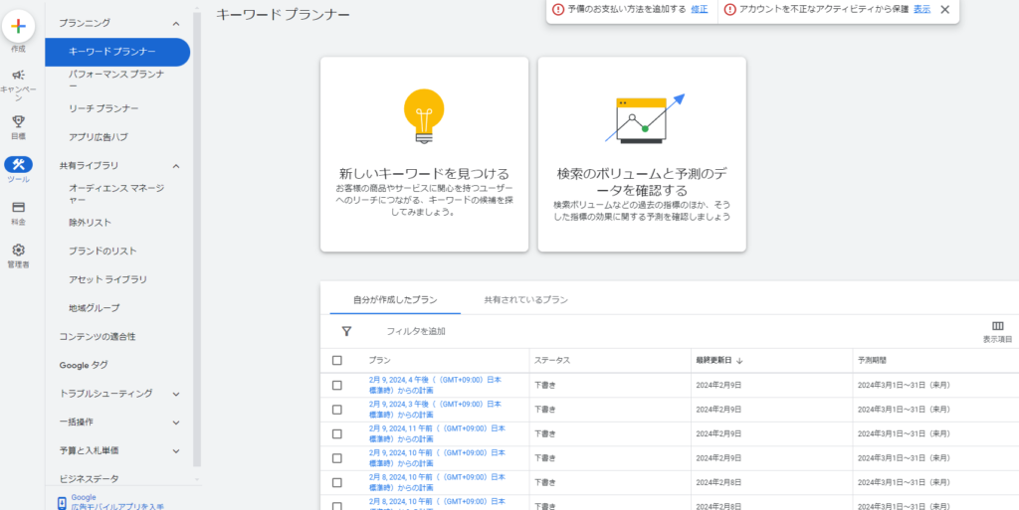Open Campaigns megaphone icon
The width and height of the screenshot is (1019, 510).
pos(18,75)
